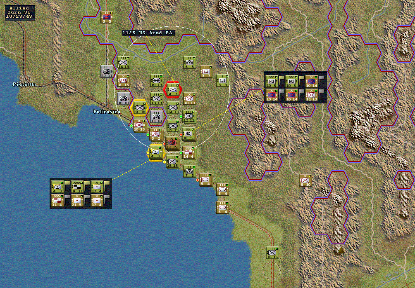Screen dimensions: 415x288
Task: Select the brown unit 8-15
Action: [123, 80]
